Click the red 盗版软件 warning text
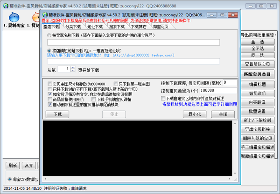 (117, 20)
